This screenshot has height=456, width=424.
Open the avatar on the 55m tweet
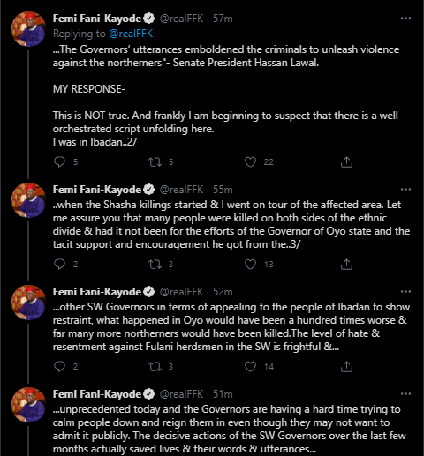28,200
